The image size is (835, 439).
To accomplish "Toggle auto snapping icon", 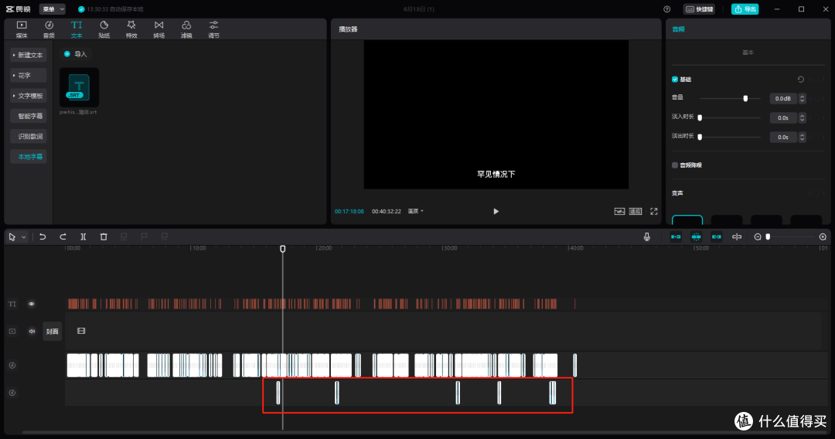I will coord(696,237).
